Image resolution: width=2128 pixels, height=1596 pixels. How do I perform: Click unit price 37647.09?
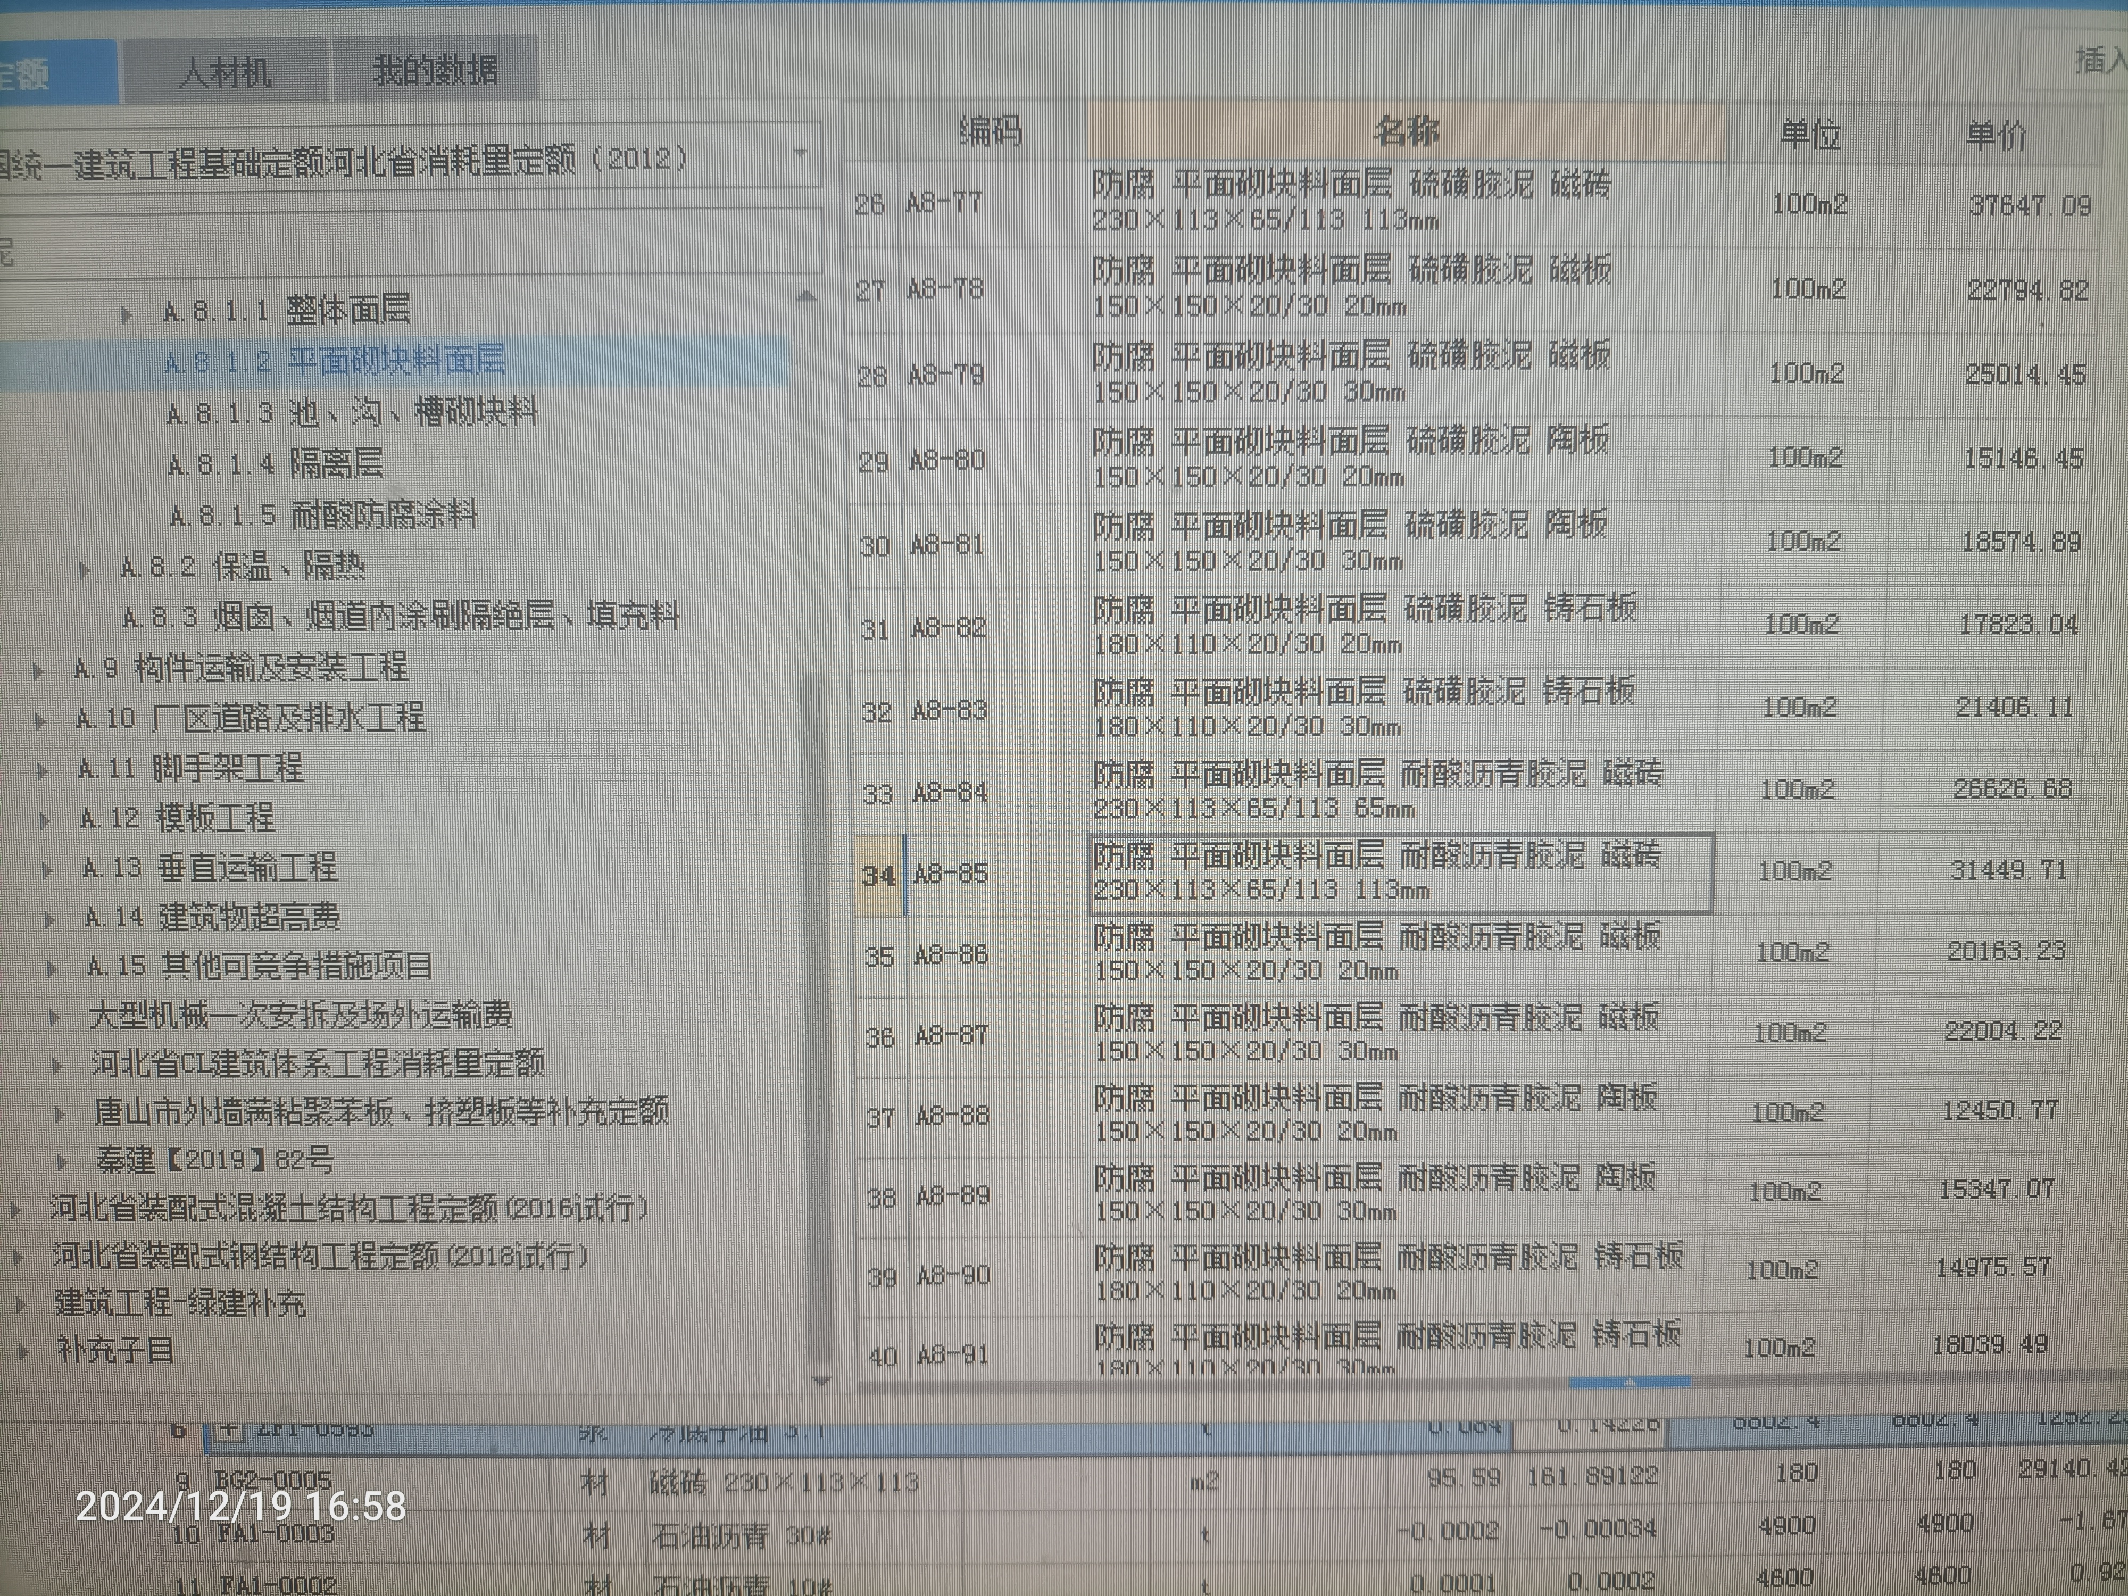click(2030, 205)
